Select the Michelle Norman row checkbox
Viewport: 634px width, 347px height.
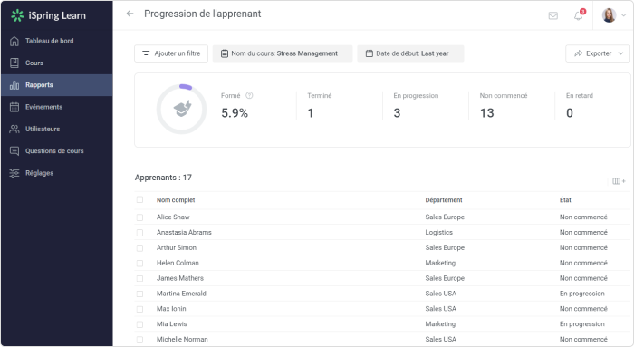[139, 340]
